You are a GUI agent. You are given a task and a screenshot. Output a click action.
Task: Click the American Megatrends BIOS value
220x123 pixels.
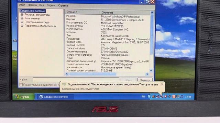(x=125, y=42)
